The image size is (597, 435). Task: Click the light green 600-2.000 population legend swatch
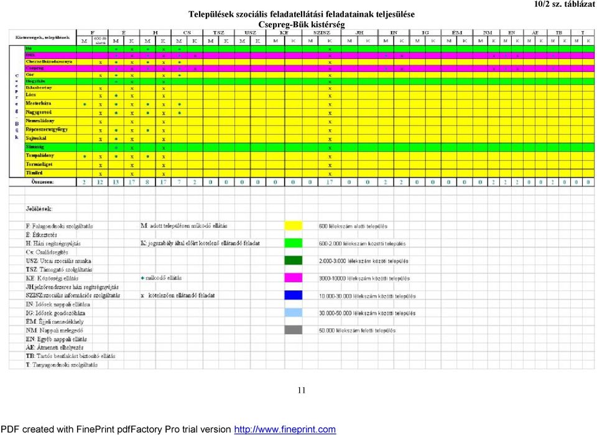[x=293, y=243]
